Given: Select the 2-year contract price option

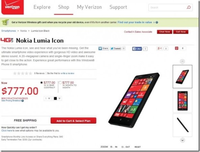Looking at the screenshot, I should click(41, 83).
